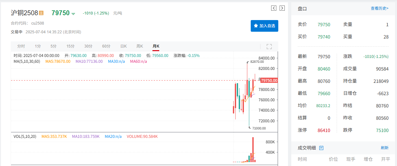Switch to the 15分 interval tab
397x166 pixels.
[x=70, y=46]
